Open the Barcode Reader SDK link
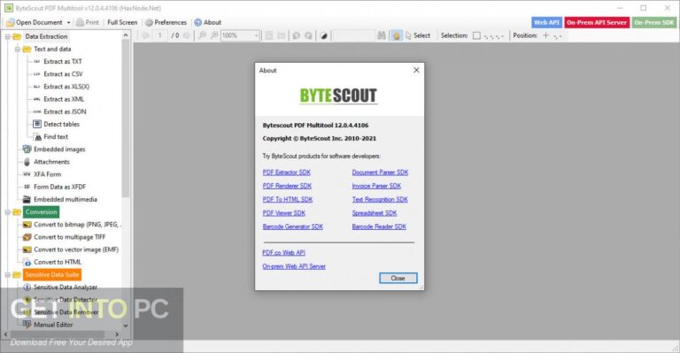The height and width of the screenshot is (353, 680). pos(379,226)
